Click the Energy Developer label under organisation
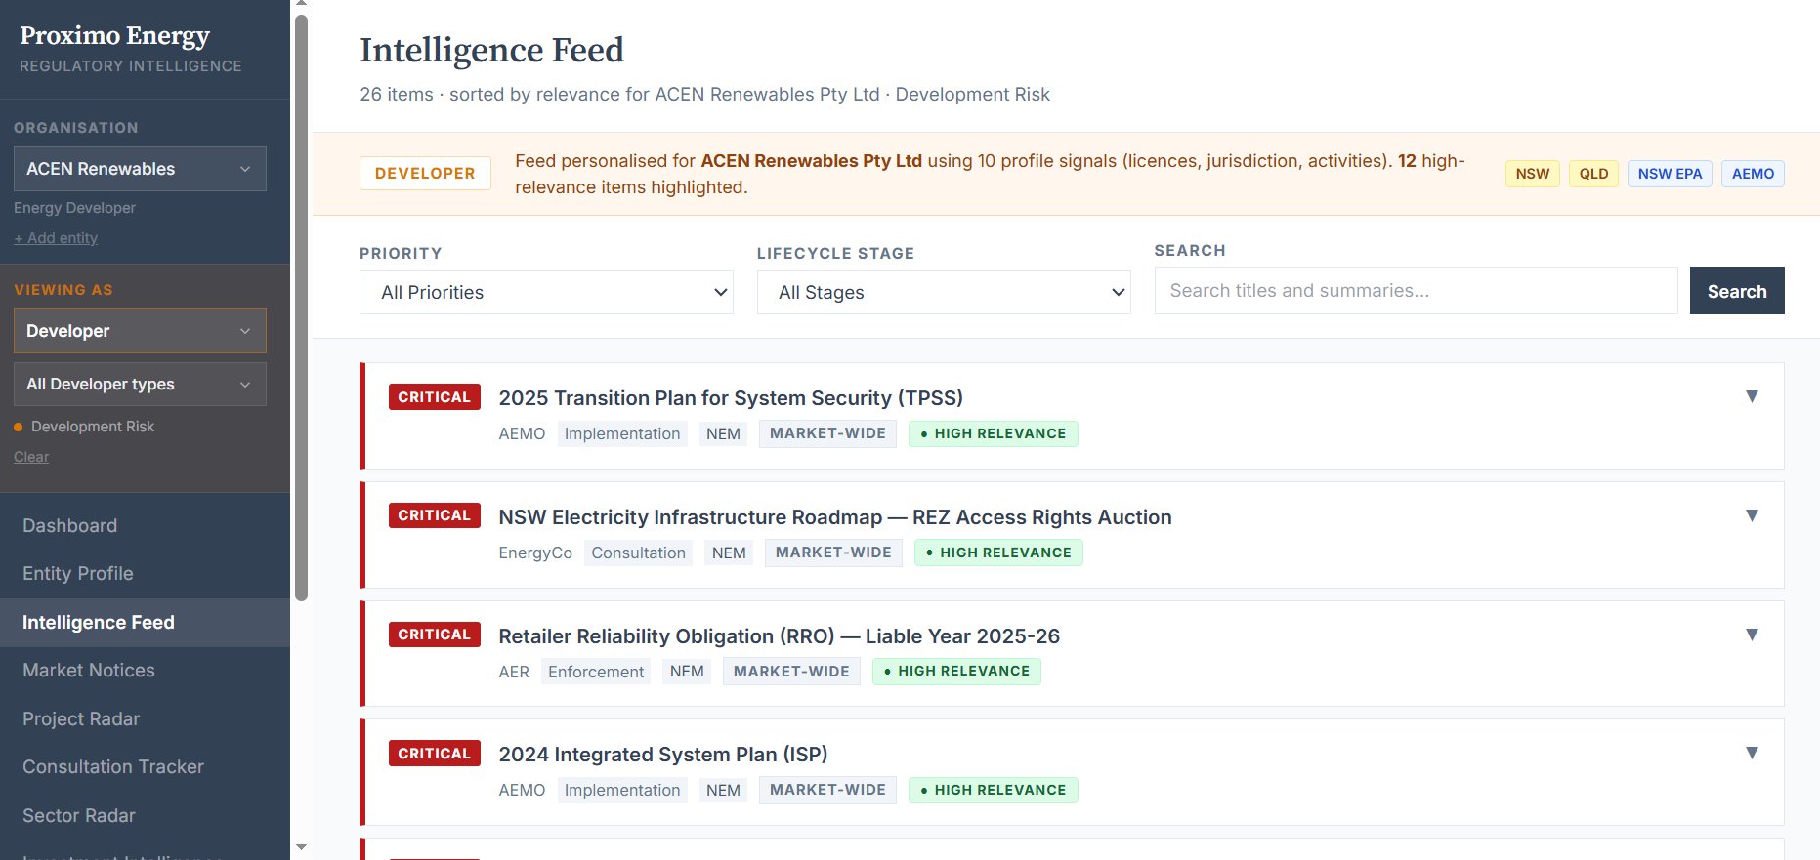This screenshot has height=860, width=1820. pos(74,208)
